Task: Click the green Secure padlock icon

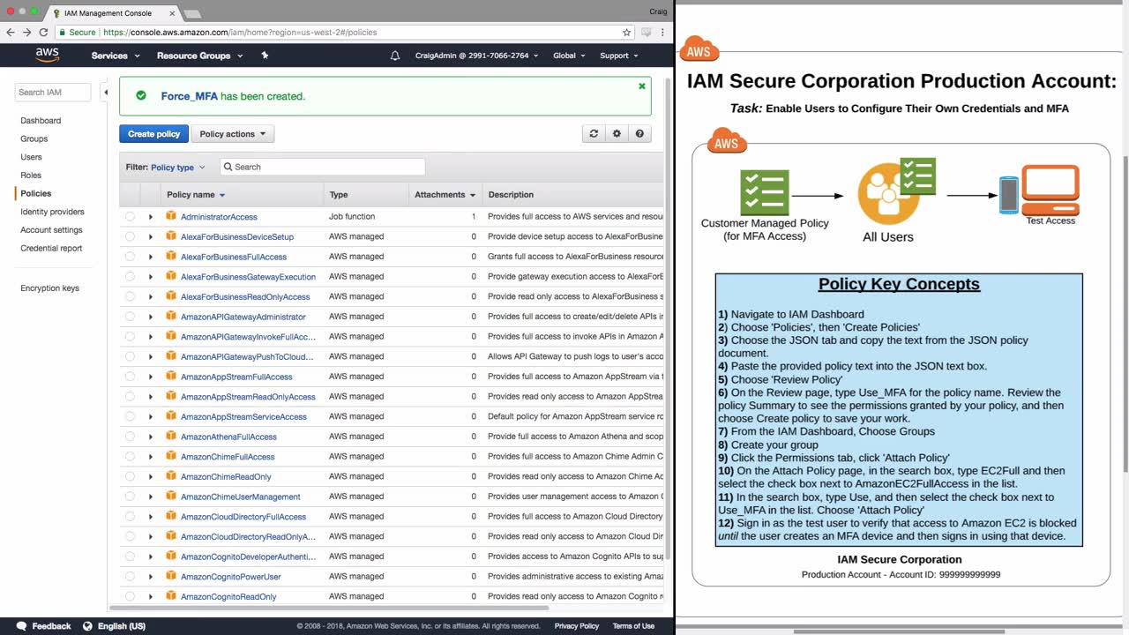Action: 62,33
